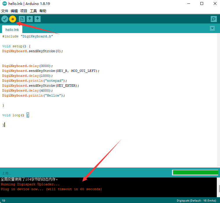220x203 pixels.
Task: Create a new sketch with New icon
Action: [x=22, y=19]
